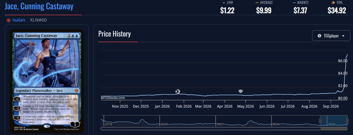
Task: Click the sparkle icon beside Foil label
Action: coord(333,3)
